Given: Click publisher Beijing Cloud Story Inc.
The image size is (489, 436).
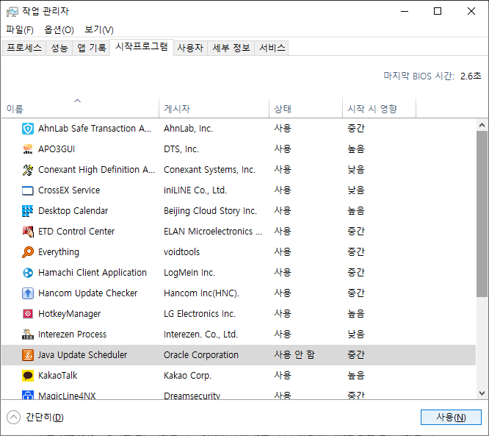Looking at the screenshot, I should click(x=210, y=211).
